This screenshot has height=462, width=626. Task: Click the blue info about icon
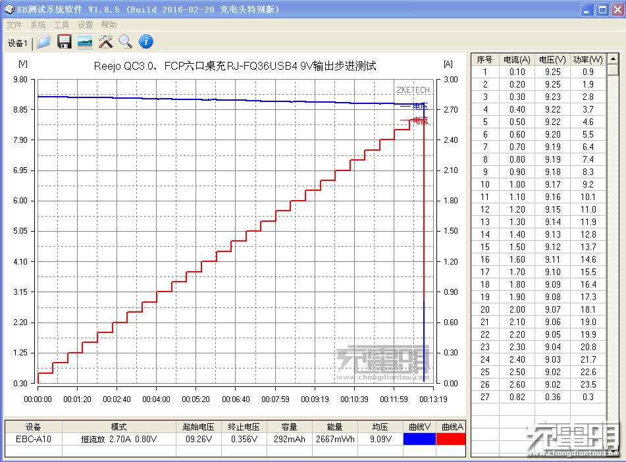coord(146,41)
